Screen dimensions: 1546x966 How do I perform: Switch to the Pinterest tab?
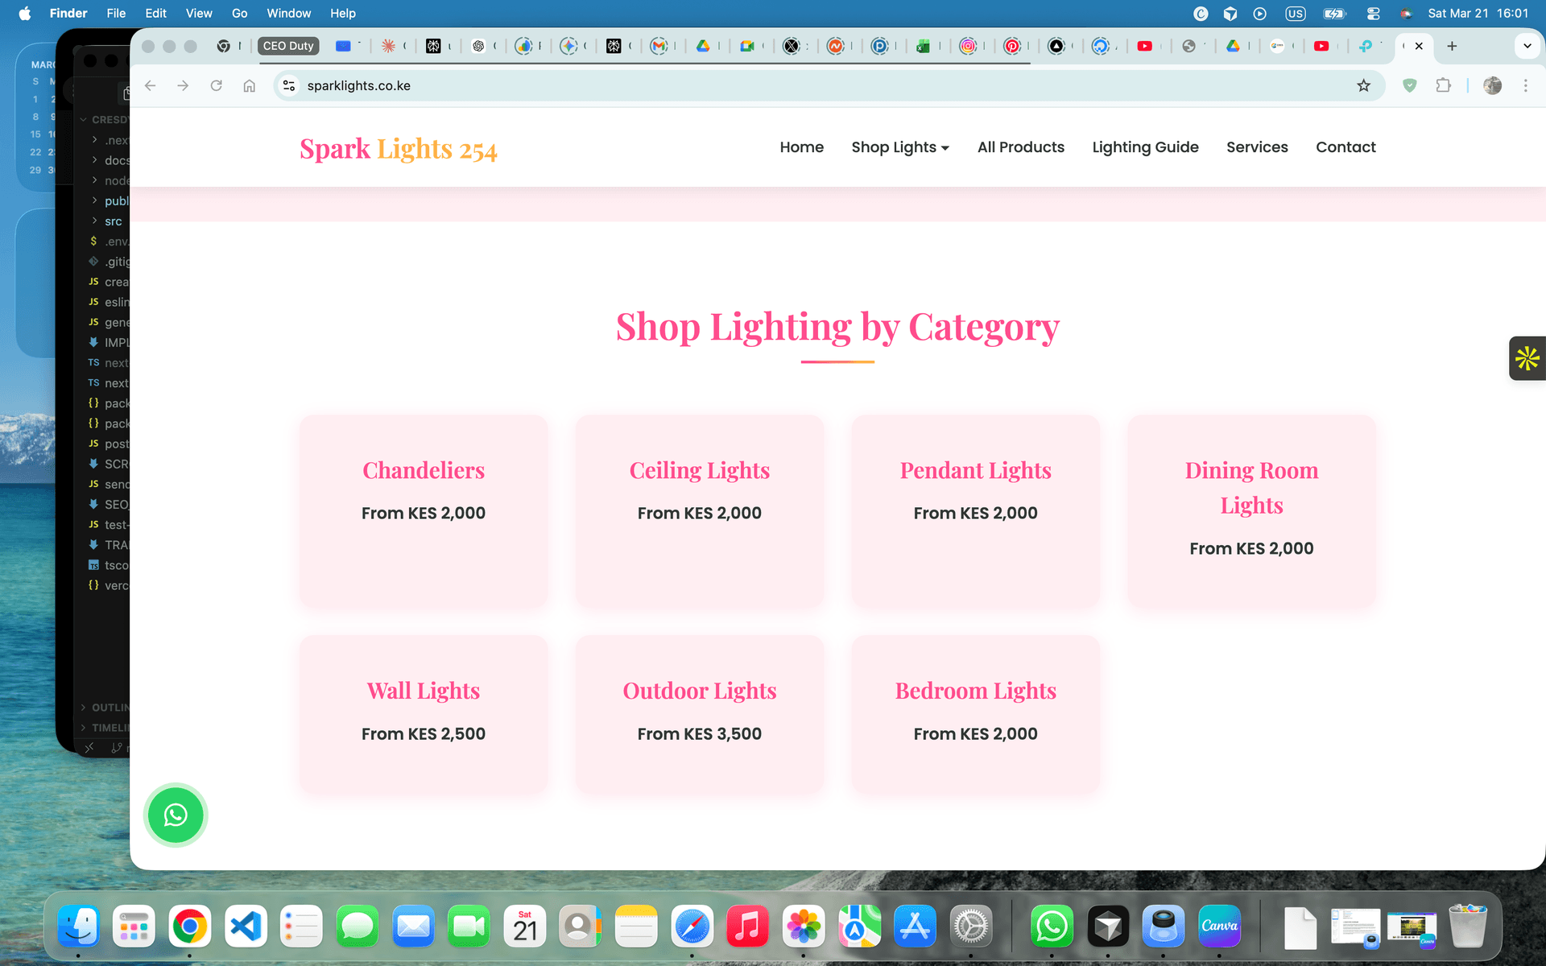[1012, 46]
